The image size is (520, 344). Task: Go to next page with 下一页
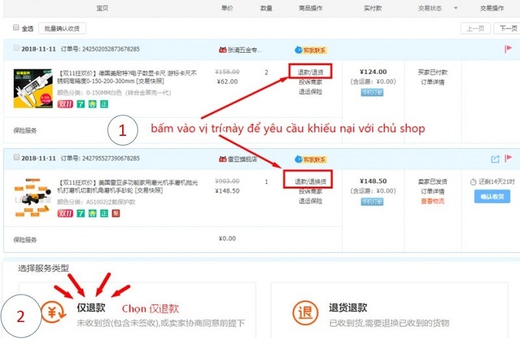[x=506, y=29]
